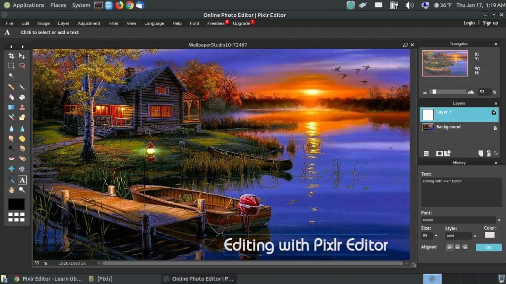Select the Hand pan tool

(x=11, y=190)
